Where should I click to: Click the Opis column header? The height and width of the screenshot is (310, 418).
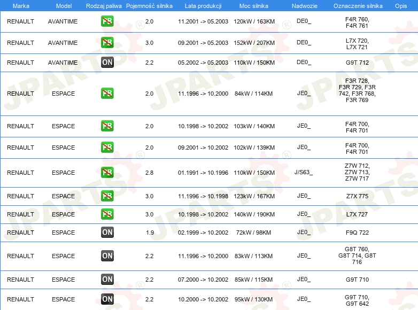click(401, 6)
